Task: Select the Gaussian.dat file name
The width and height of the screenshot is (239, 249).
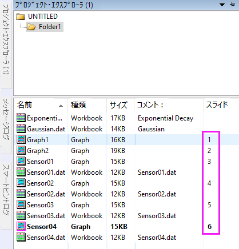Action: point(46,129)
